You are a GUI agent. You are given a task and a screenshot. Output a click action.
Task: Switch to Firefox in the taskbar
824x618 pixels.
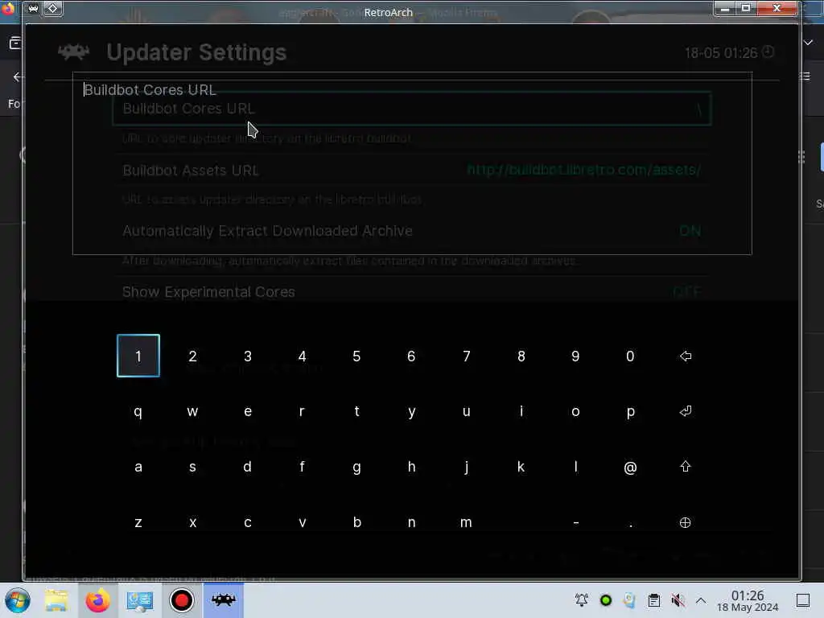[97, 600]
